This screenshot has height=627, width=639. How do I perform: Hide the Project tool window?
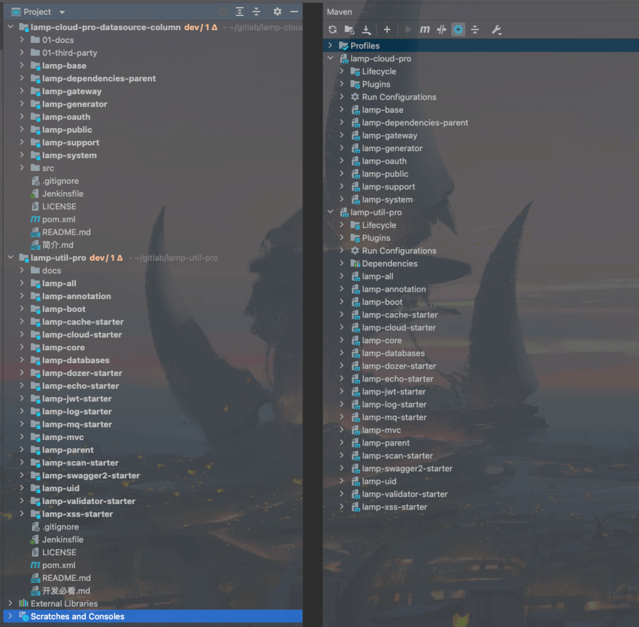coord(294,12)
